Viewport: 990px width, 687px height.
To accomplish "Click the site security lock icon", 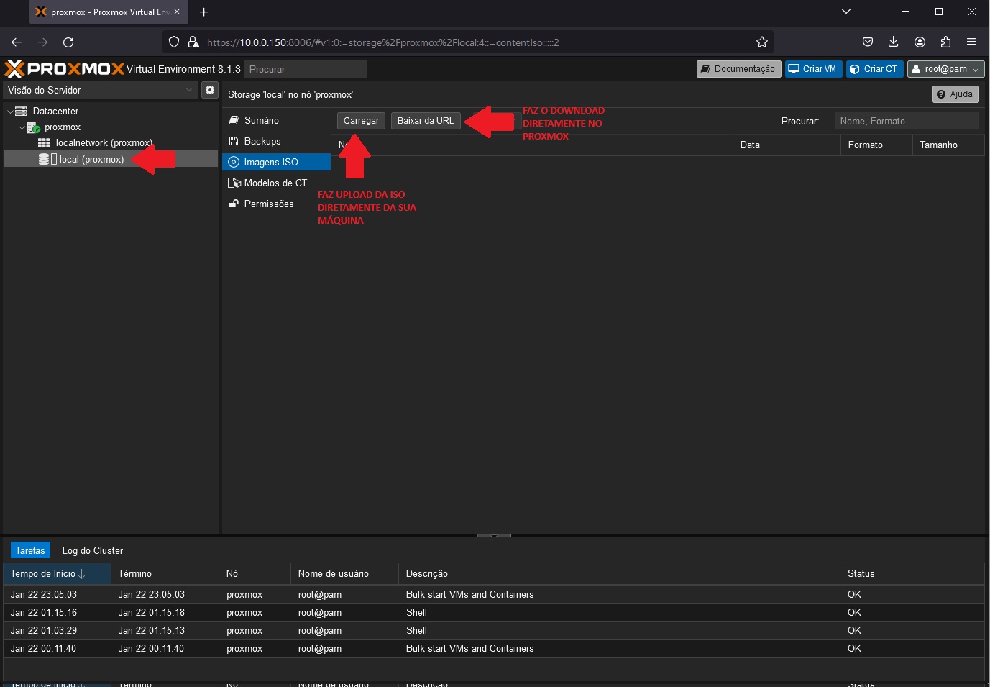I will pyautogui.click(x=193, y=42).
